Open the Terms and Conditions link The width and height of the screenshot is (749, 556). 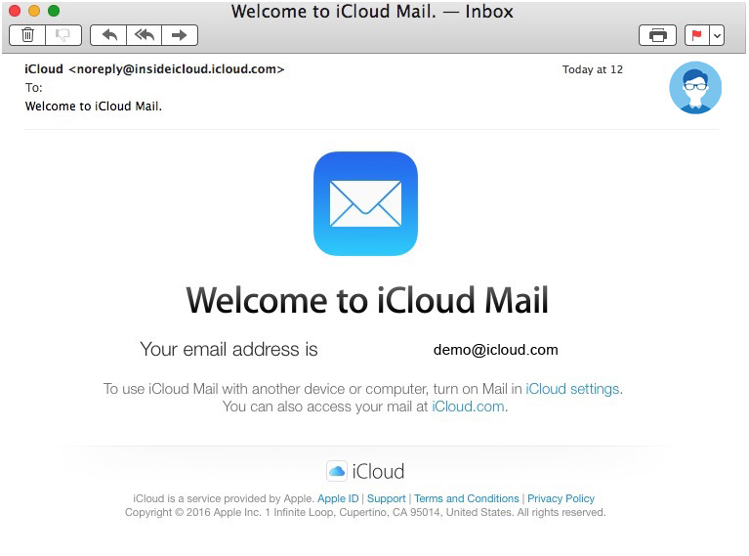tap(466, 498)
